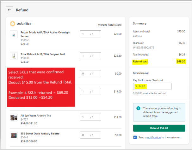Edit quantity field in the $0.00 row below Enzyme Peel
This screenshot has width=192, height=150.
click(x=90, y=73)
